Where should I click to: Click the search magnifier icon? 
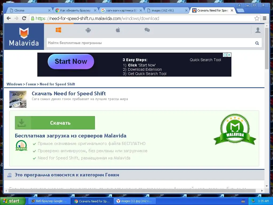click(x=257, y=43)
